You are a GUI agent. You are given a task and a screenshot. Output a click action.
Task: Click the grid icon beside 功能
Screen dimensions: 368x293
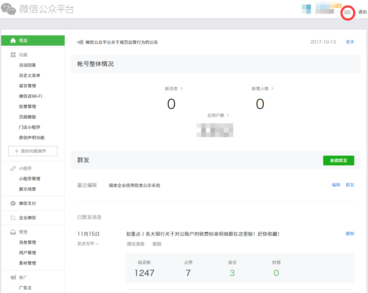[x=13, y=55]
